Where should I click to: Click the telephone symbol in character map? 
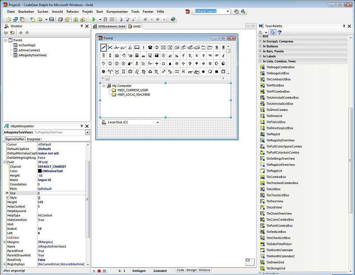[150, 47]
